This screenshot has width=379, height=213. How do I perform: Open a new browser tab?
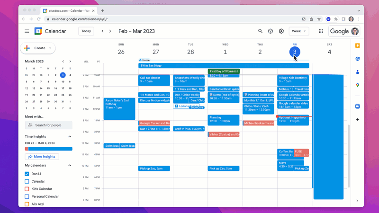102,10
